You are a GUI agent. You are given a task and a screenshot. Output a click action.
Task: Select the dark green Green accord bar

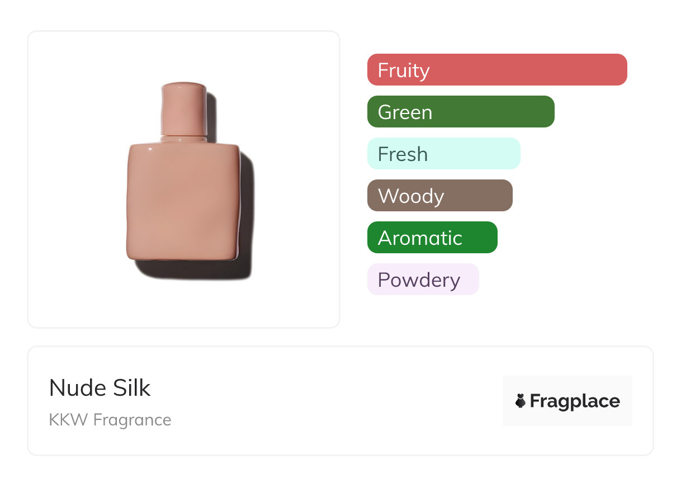(461, 112)
